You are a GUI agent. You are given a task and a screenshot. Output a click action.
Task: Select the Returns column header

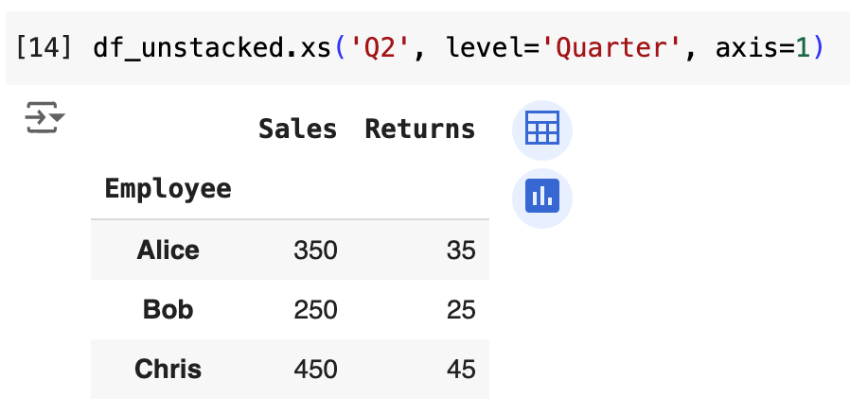tap(420, 129)
